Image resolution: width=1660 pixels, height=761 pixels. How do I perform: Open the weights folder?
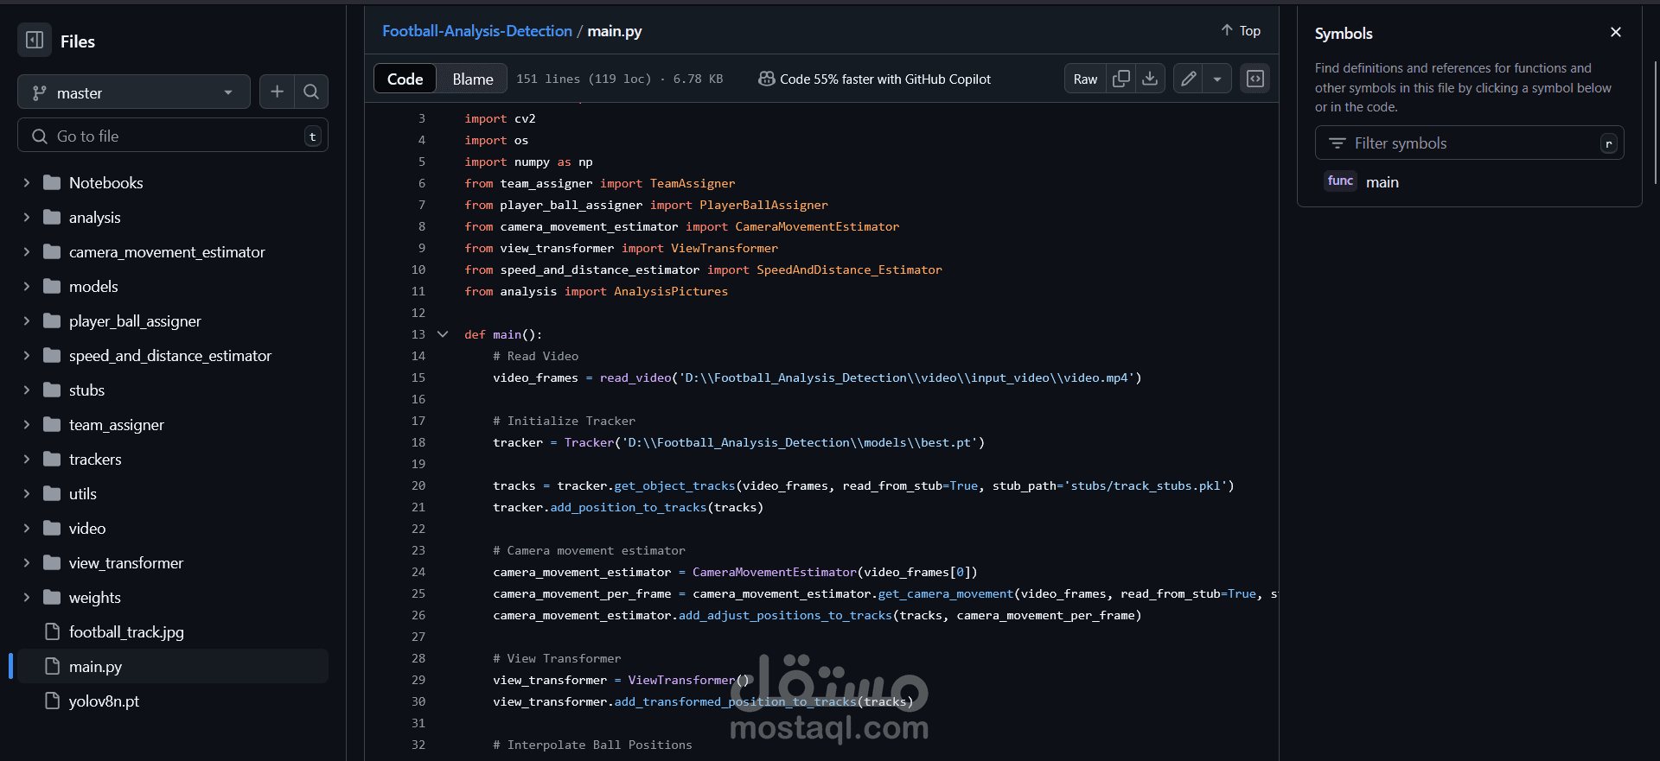[x=95, y=598]
